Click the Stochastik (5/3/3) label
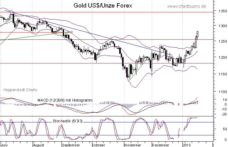This screenshot has width=228, height=147. 67,121
